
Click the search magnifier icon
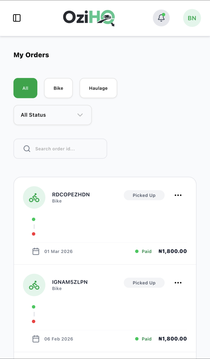(x=27, y=149)
